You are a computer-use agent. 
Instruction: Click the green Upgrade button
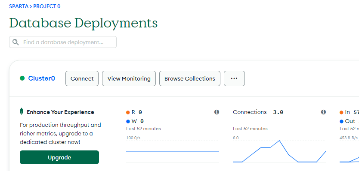[x=59, y=157]
